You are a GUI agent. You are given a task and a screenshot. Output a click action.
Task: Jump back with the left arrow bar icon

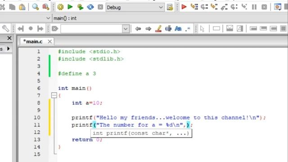tap(21, 29)
